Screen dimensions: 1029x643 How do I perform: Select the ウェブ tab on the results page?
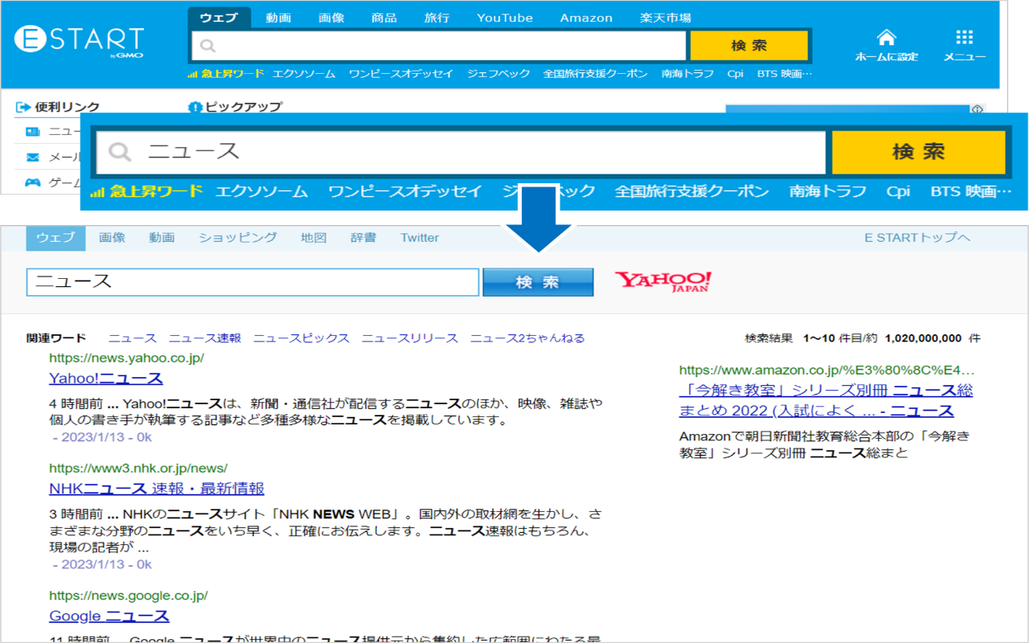(55, 238)
